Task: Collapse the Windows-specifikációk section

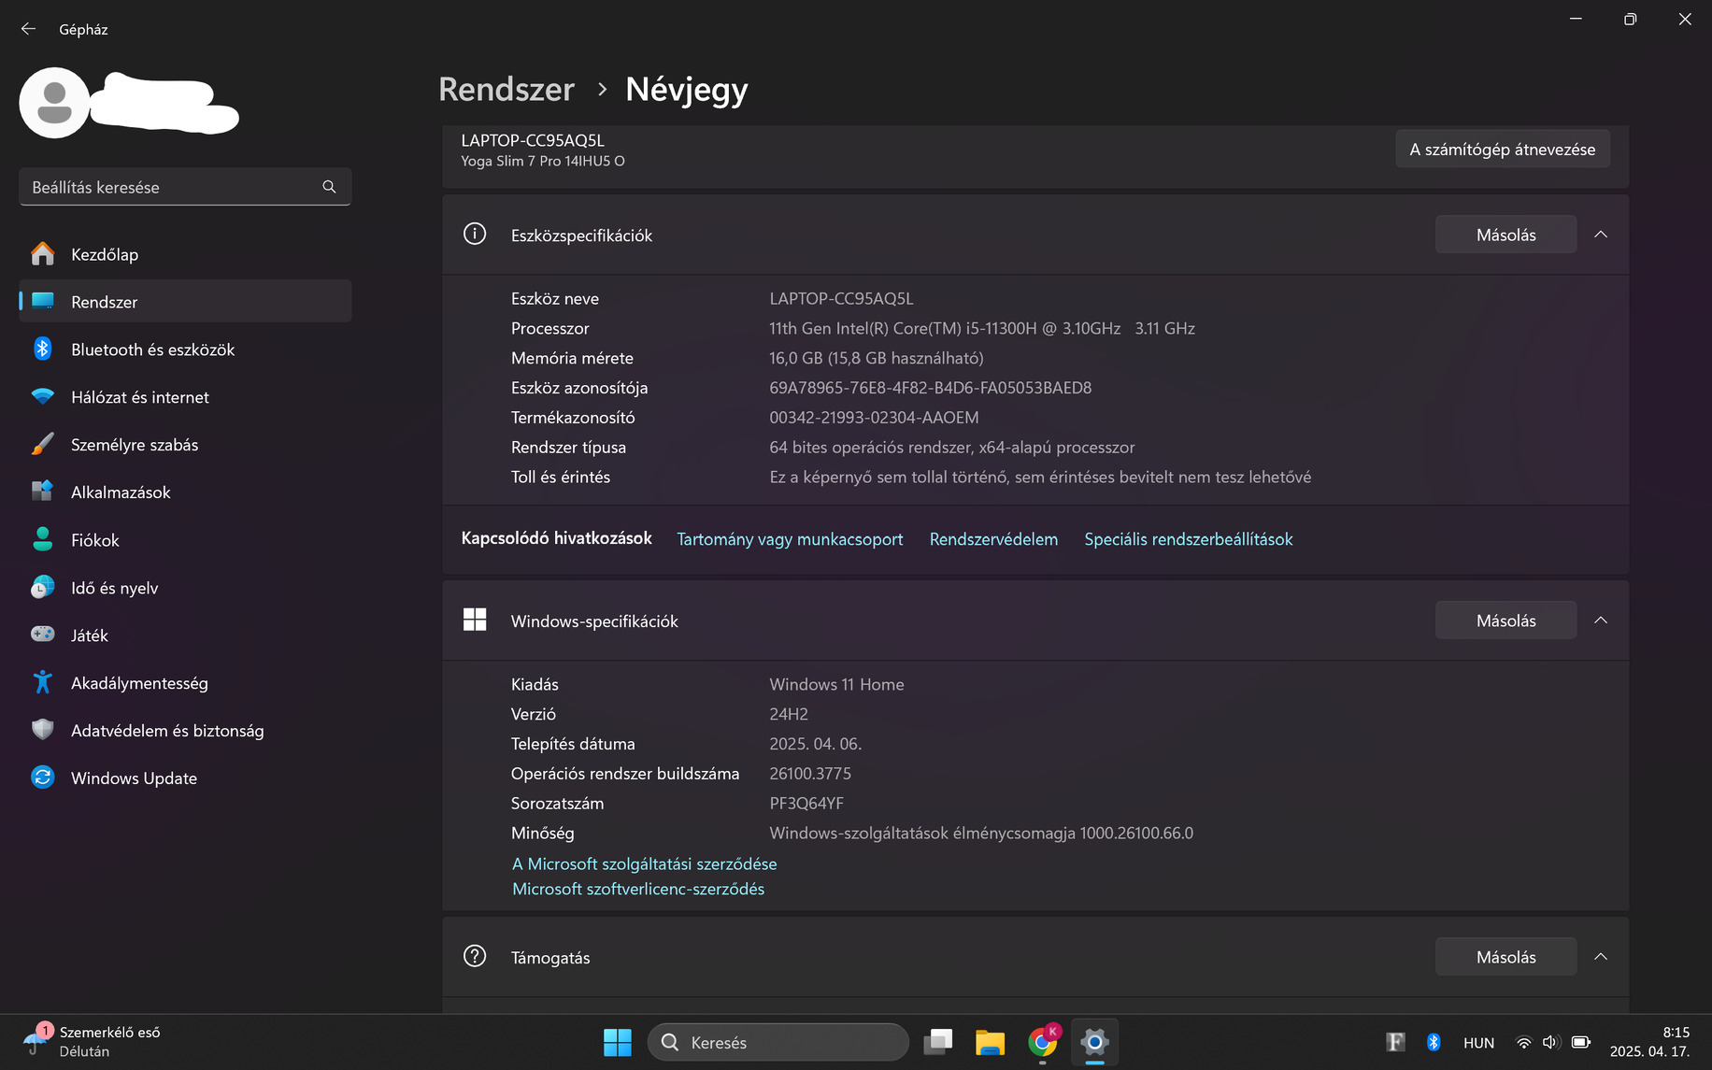Action: coord(1601,621)
